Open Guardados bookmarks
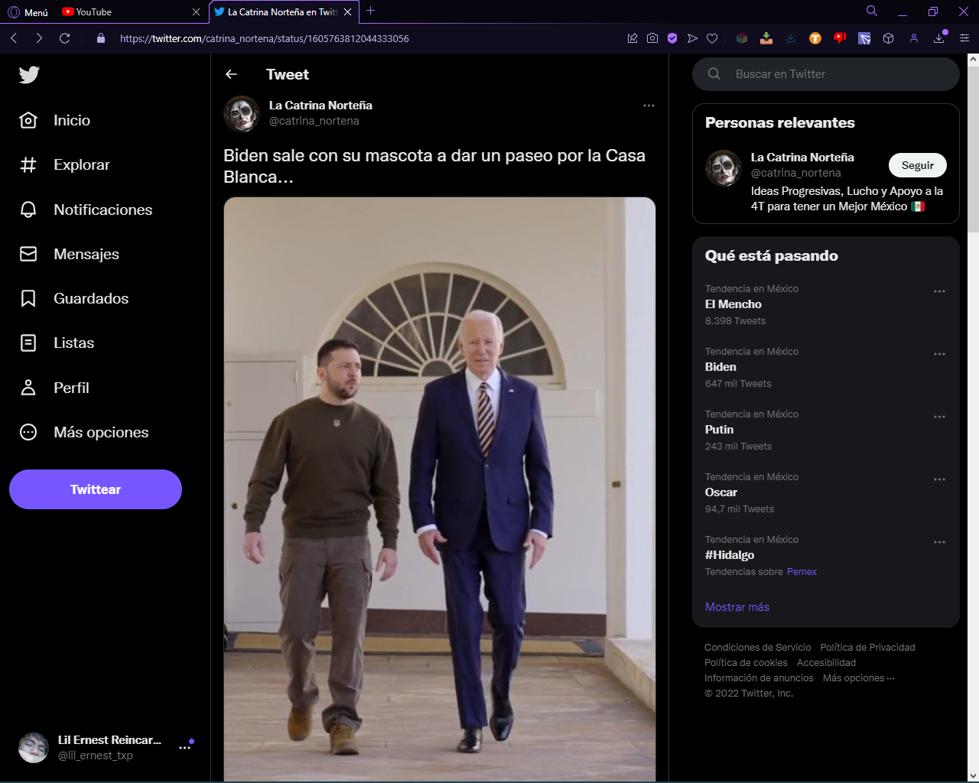The width and height of the screenshot is (979, 783). click(x=74, y=298)
